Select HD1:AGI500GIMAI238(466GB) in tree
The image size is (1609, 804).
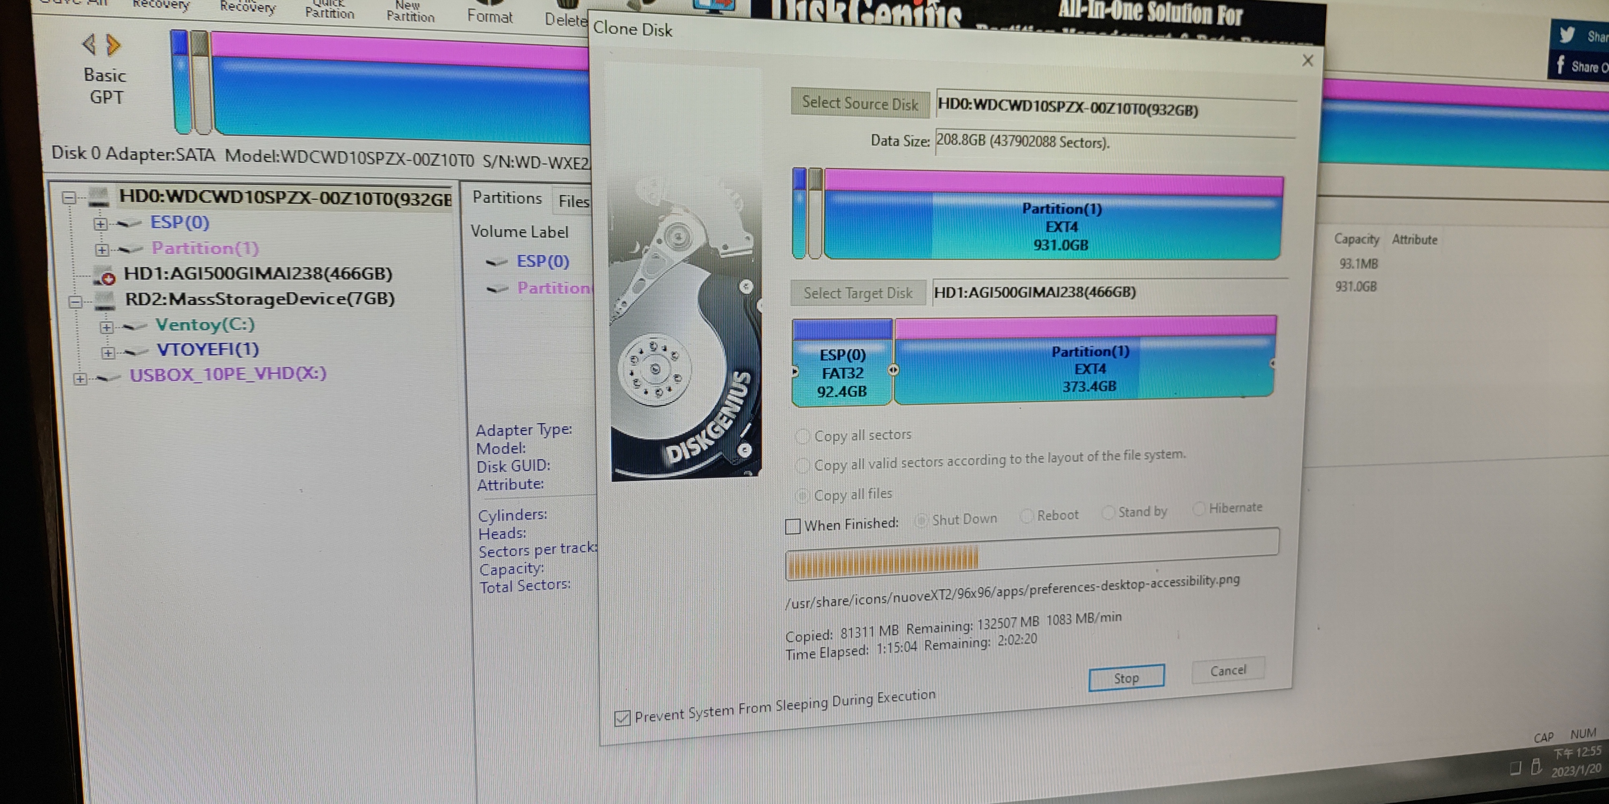(258, 273)
